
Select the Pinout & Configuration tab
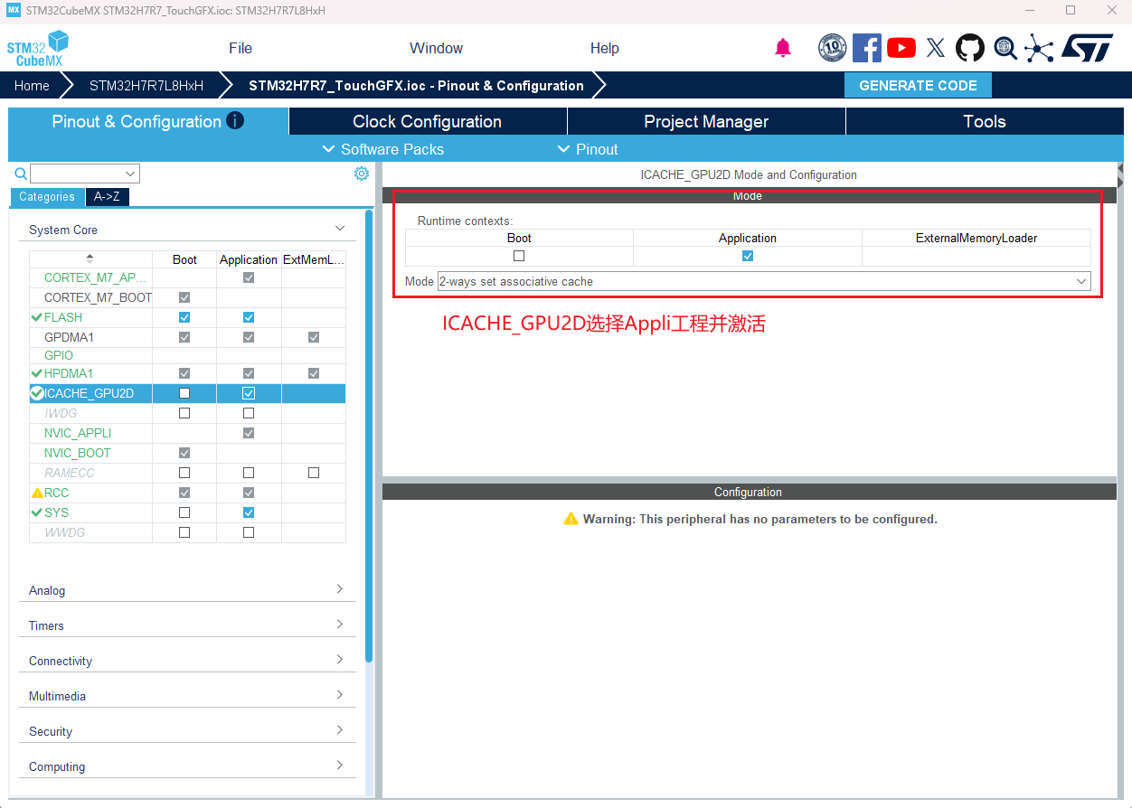[x=148, y=121]
